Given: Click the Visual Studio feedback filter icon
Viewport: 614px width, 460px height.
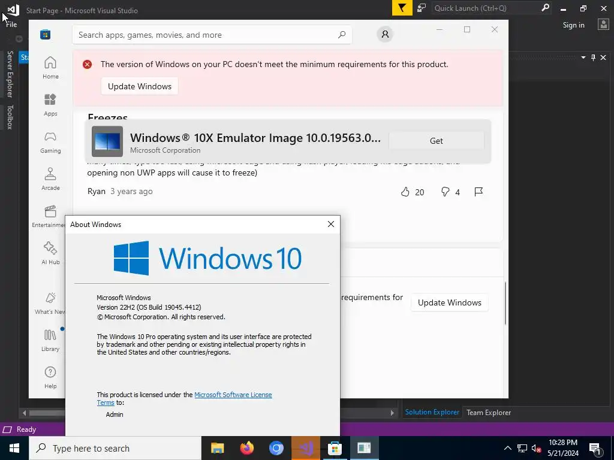Looking at the screenshot, I should (x=402, y=8).
